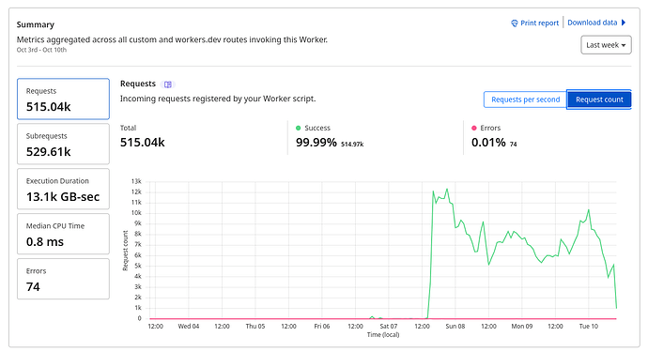Image resolution: width=648 pixels, height=352 pixels.
Task: Select the Execution Duration metric card
Action: tap(63, 189)
